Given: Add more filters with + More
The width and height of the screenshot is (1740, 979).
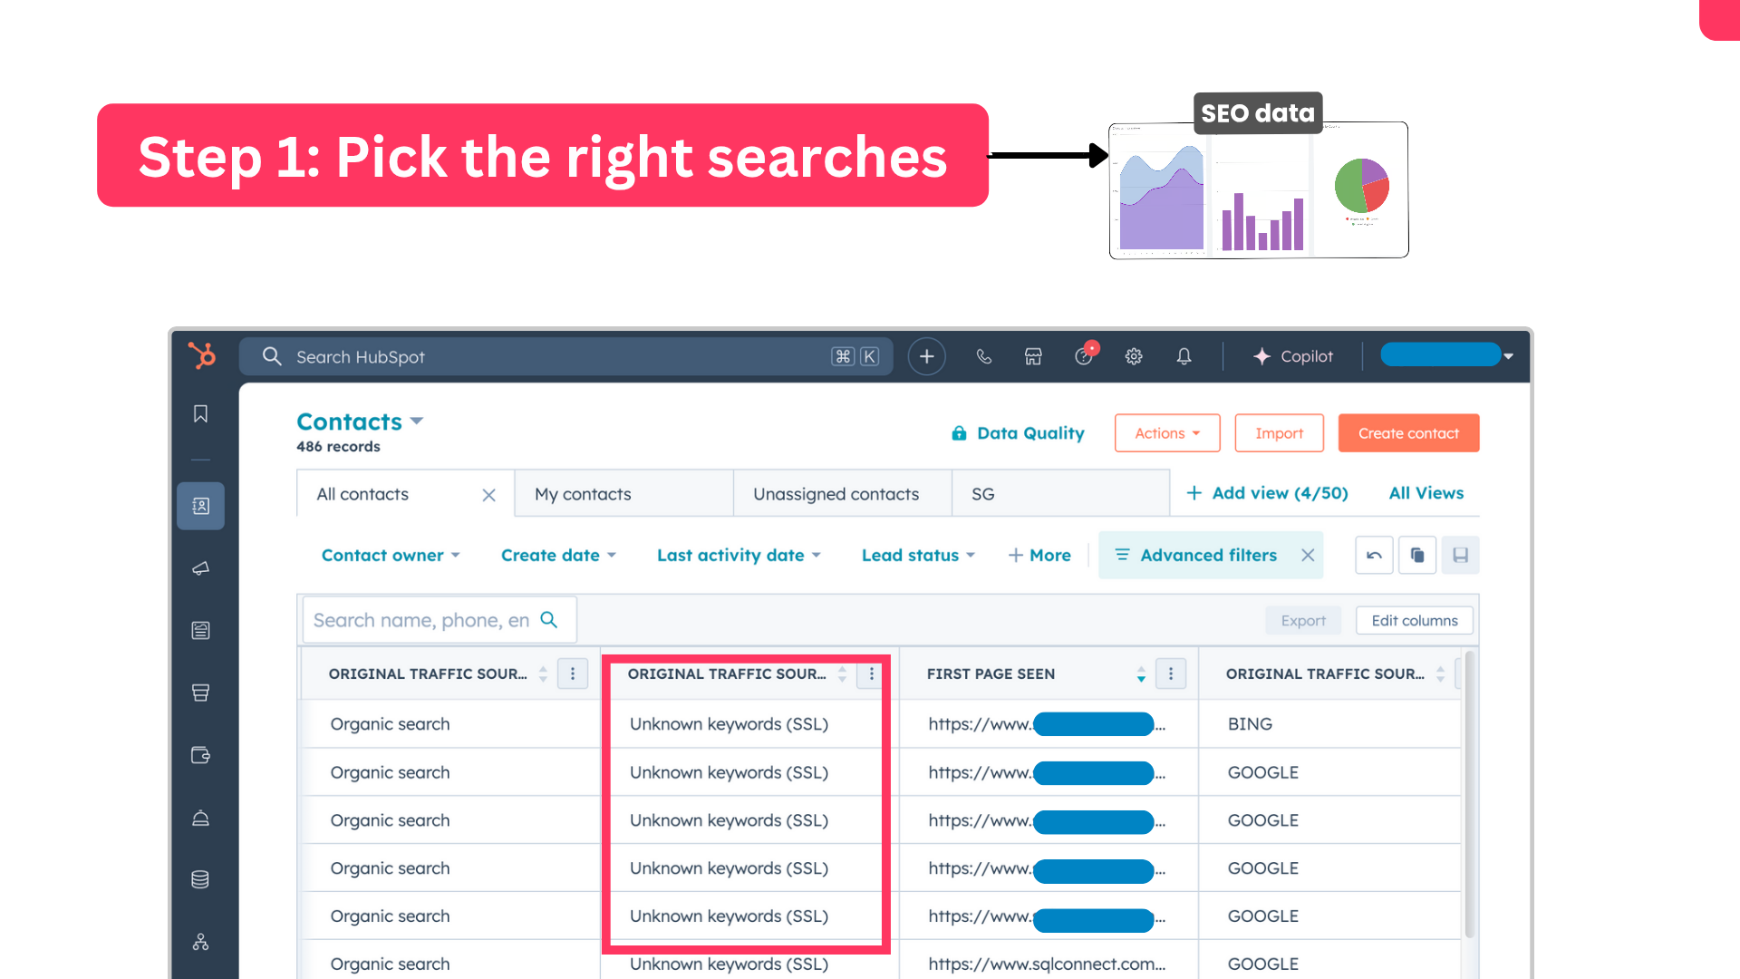Looking at the screenshot, I should [x=1039, y=556].
